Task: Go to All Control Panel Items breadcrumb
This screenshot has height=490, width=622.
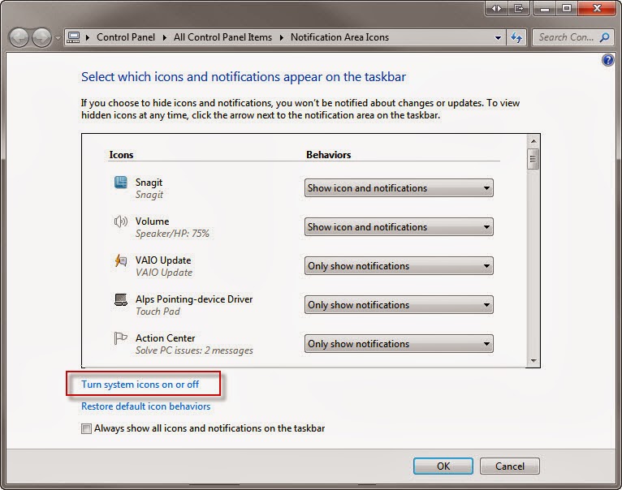Action: (x=222, y=37)
